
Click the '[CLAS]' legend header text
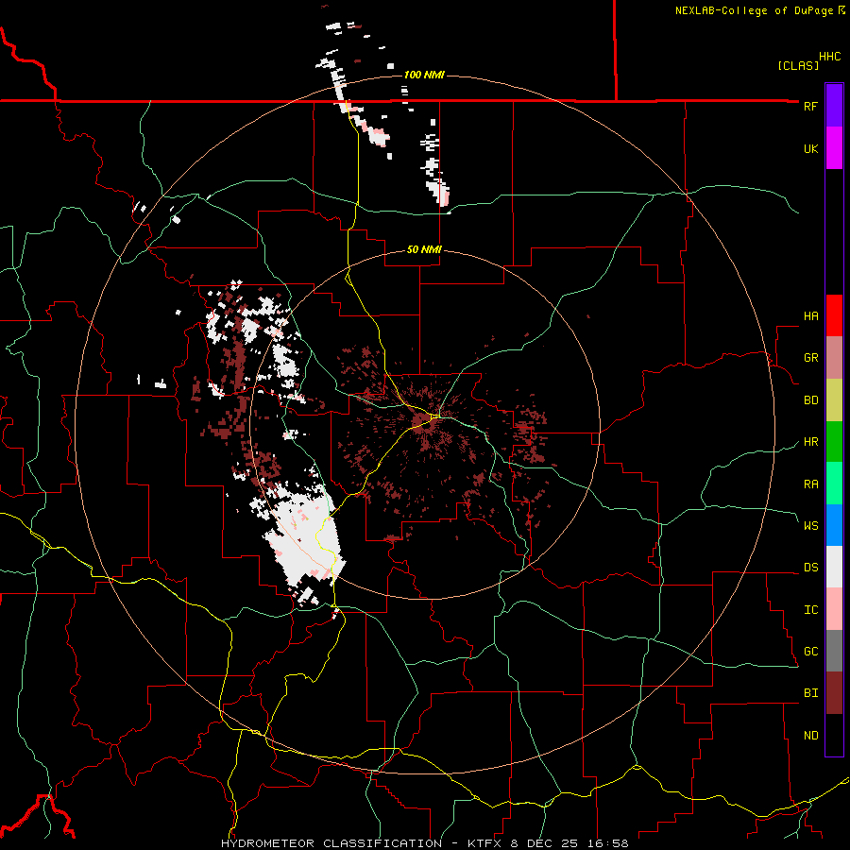coord(798,66)
